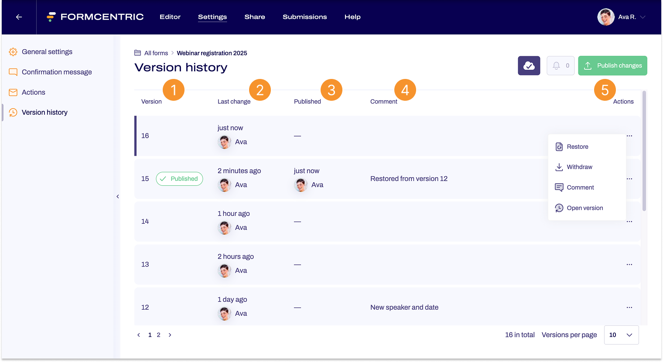Click the Actions envelope icon in sidebar
The image size is (663, 362).
(x=13, y=92)
